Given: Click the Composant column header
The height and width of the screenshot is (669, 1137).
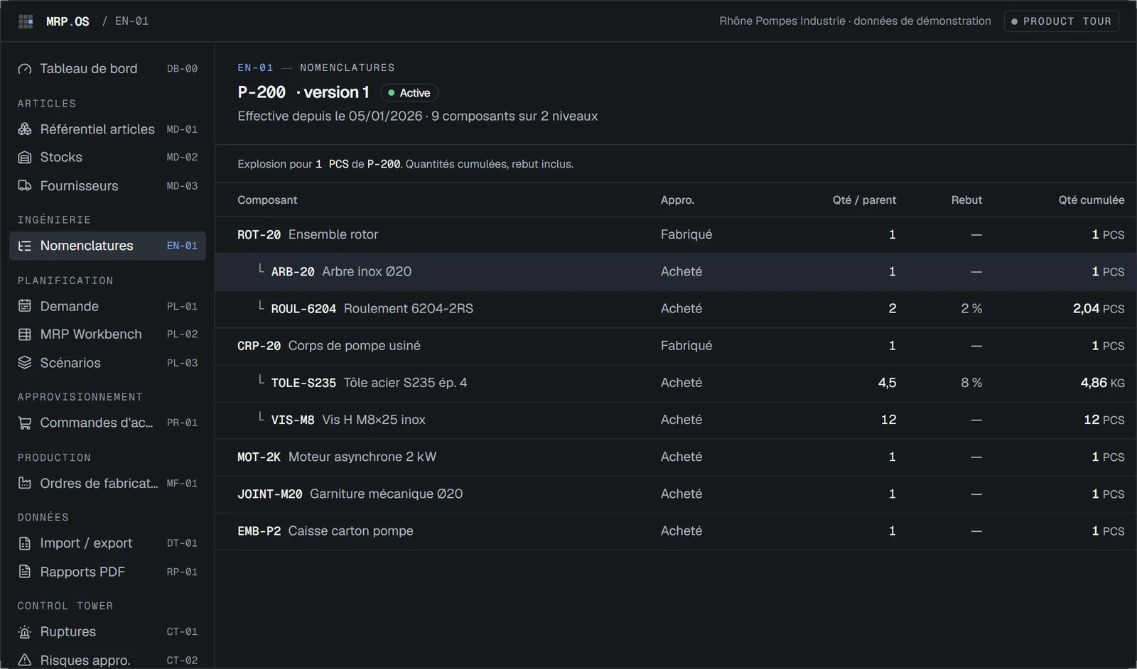Looking at the screenshot, I should 267,200.
